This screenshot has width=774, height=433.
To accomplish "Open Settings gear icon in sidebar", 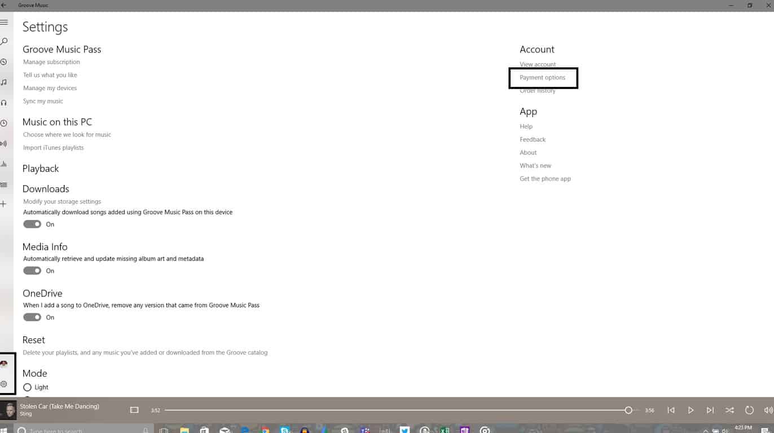I will point(4,384).
